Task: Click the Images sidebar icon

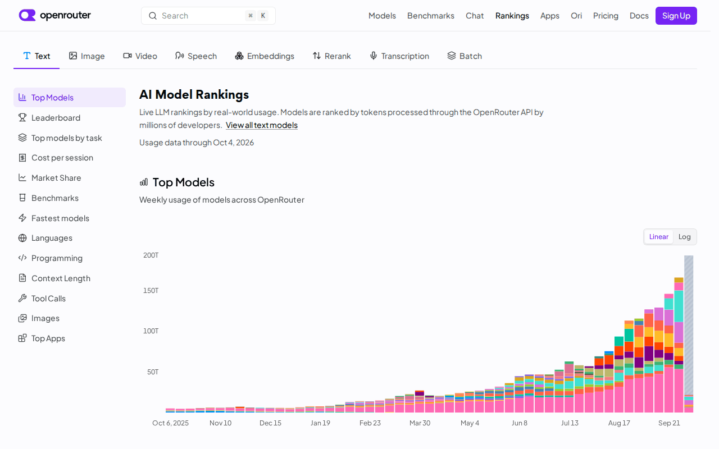Action: [x=22, y=318]
